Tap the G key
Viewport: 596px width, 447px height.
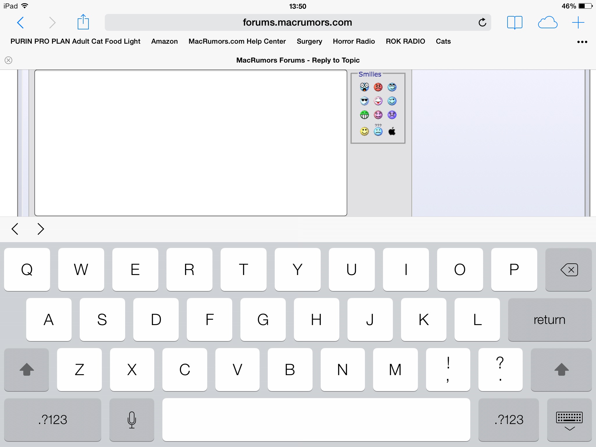[263, 320]
